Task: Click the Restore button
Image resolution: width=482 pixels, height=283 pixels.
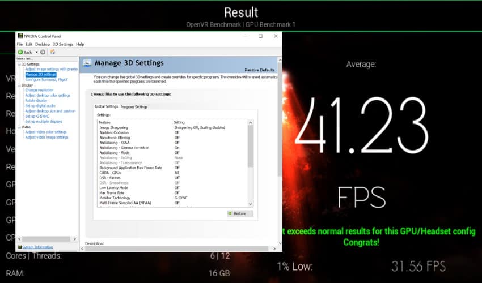Action: [x=240, y=213]
